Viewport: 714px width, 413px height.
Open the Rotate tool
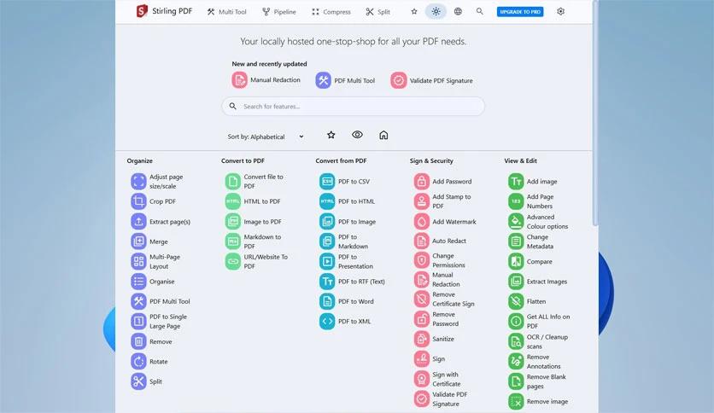[x=149, y=361]
